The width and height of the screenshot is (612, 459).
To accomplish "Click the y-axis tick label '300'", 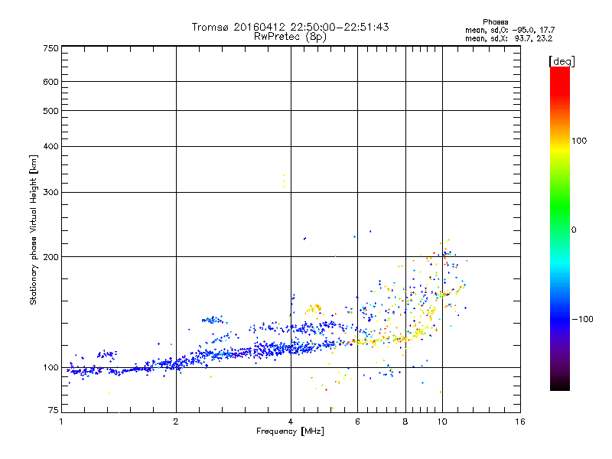I will [x=50, y=192].
